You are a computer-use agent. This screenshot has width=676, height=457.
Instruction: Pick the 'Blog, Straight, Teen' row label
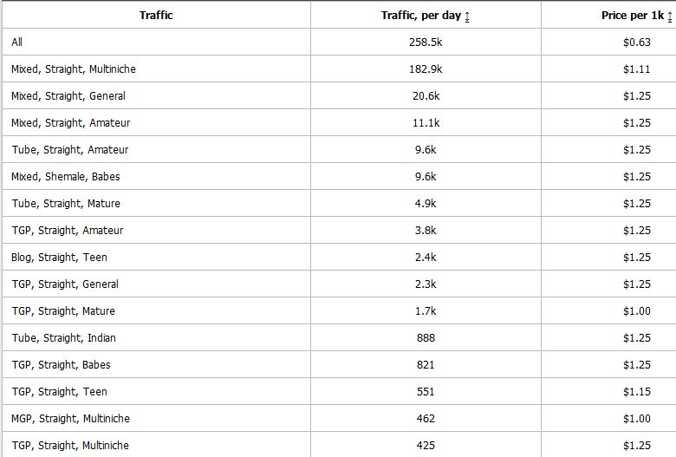coord(60,258)
